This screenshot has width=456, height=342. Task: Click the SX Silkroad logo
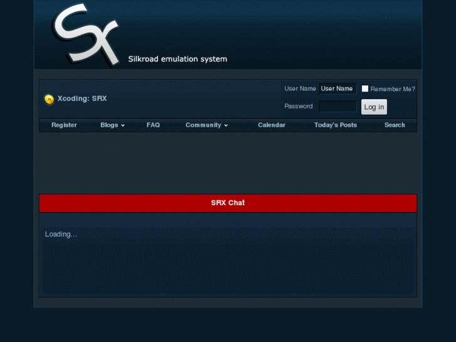85,35
